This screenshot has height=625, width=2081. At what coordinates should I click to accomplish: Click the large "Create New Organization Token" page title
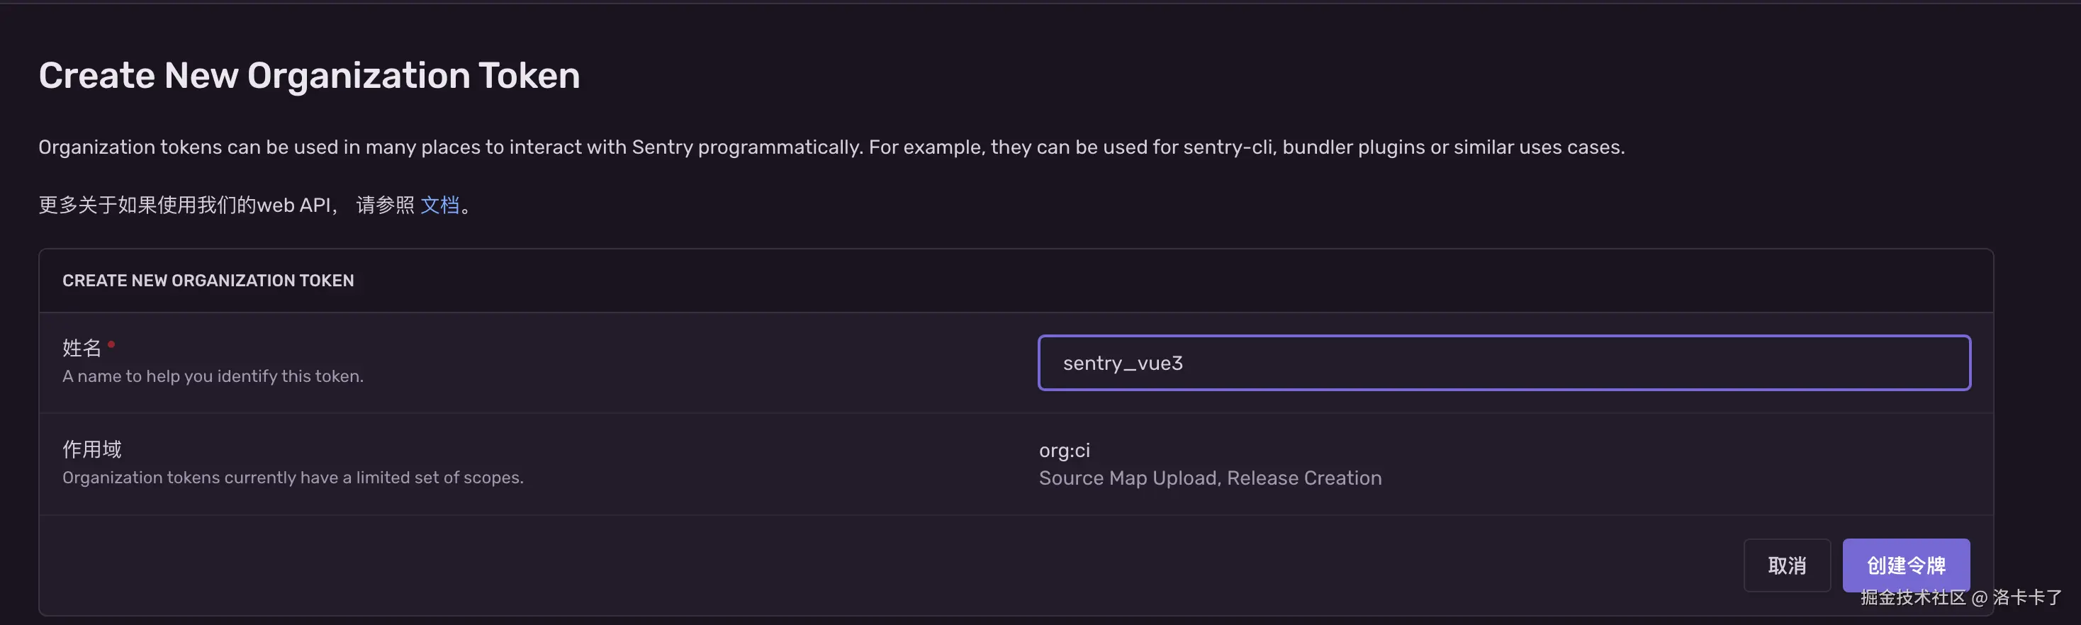(x=308, y=76)
